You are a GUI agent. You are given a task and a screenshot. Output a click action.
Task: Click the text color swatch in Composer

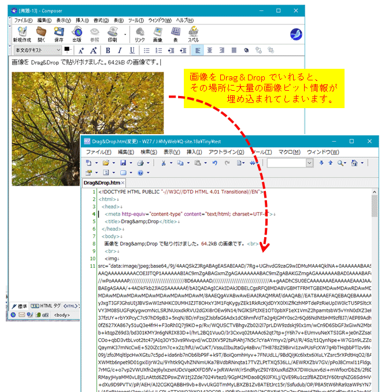coord(67,50)
